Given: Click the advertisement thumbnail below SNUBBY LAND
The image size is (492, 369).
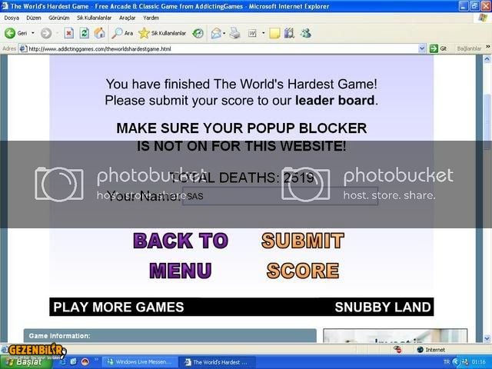Looking at the screenshot, I should tap(395, 335).
